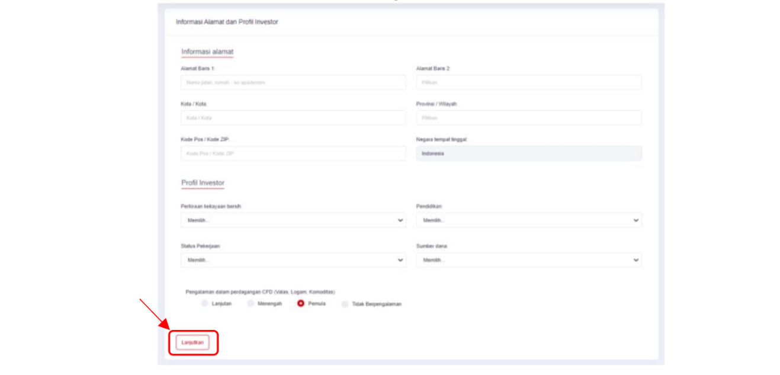Click the Informasi alamat section heading

click(x=207, y=52)
